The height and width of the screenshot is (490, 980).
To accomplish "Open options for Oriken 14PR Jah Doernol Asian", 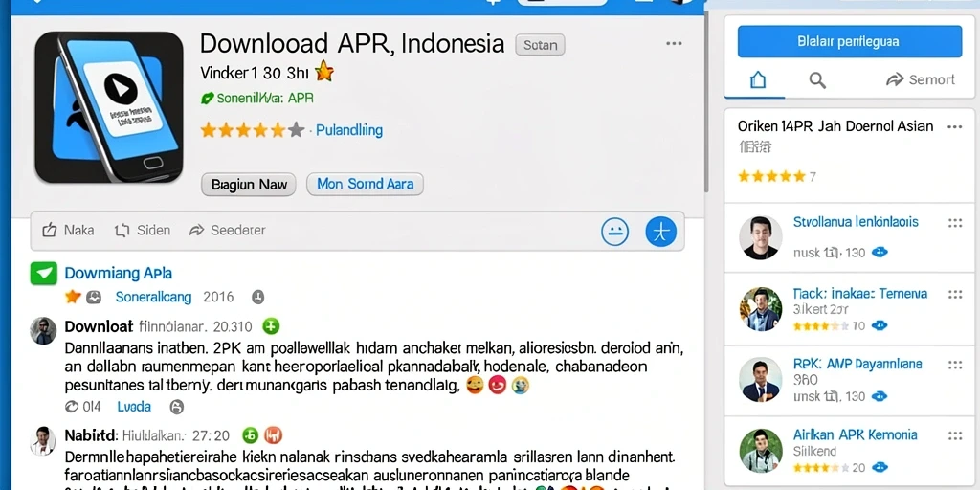I will (x=954, y=127).
